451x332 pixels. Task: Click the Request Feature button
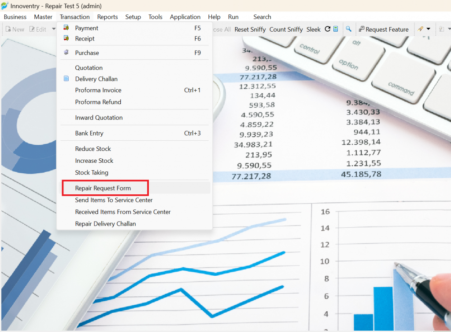click(x=384, y=29)
